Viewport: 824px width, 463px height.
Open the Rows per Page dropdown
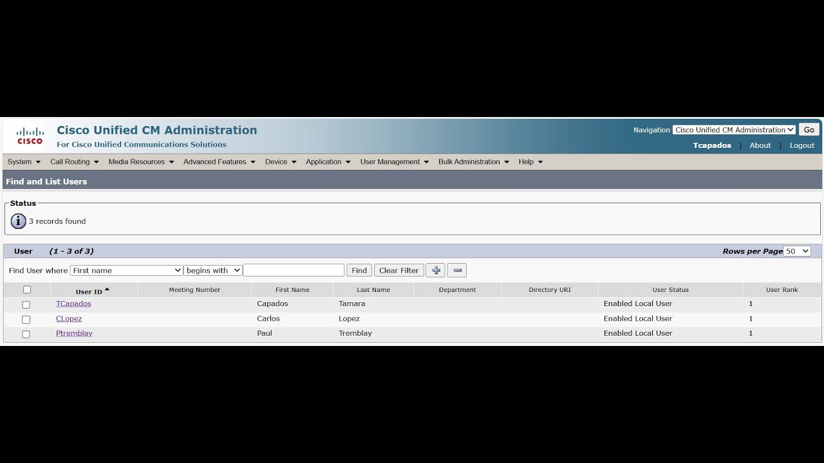tap(797, 251)
